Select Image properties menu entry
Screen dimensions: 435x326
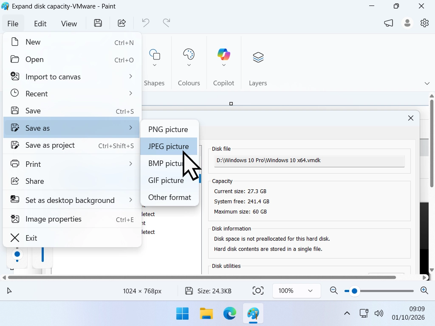coord(71,219)
